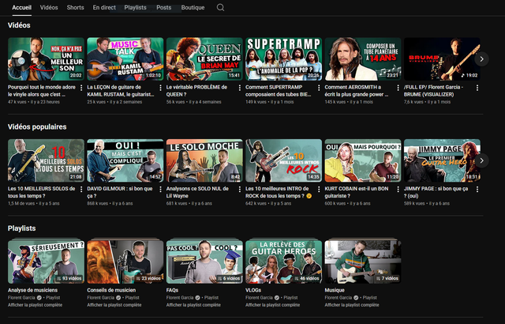Show full playlist under FAQs
This screenshot has width=505, height=324.
tap(193, 305)
